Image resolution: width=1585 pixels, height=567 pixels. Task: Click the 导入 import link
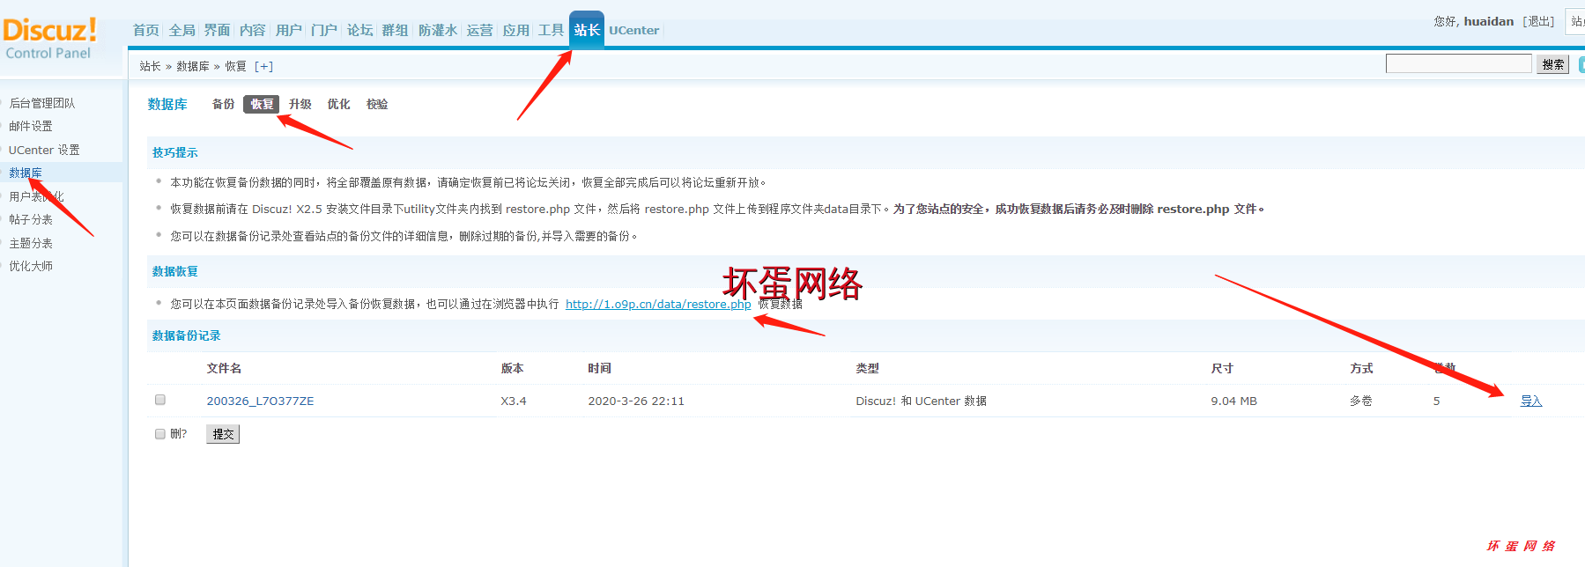pyautogui.click(x=1531, y=401)
